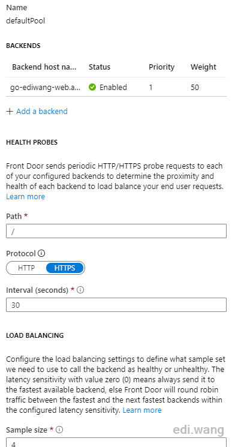
Task: Click the priority value 1 cell
Action: [150, 87]
